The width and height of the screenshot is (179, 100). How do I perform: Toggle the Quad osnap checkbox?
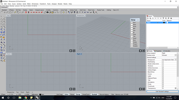coord(132,38)
